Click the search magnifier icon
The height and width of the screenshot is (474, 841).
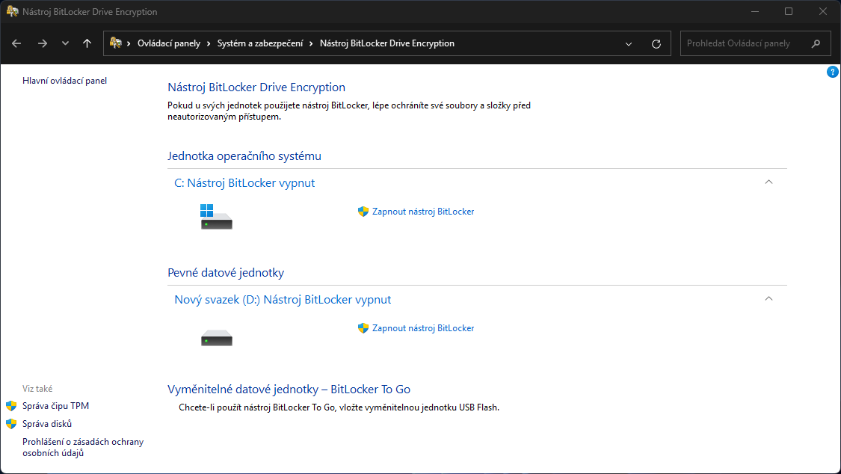(x=816, y=43)
